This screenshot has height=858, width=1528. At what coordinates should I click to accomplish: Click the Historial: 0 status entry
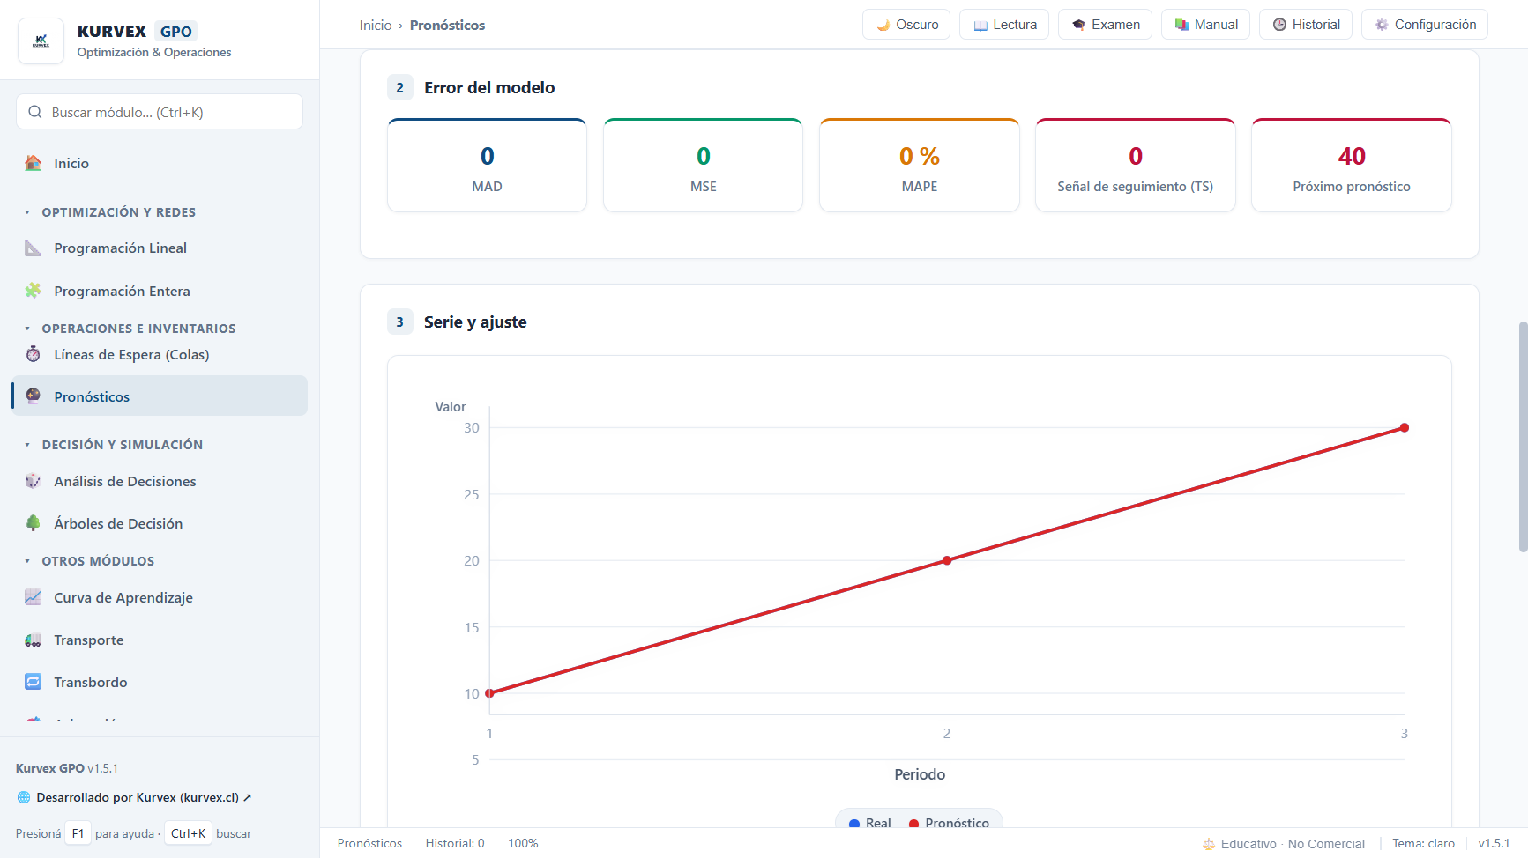pos(455,843)
